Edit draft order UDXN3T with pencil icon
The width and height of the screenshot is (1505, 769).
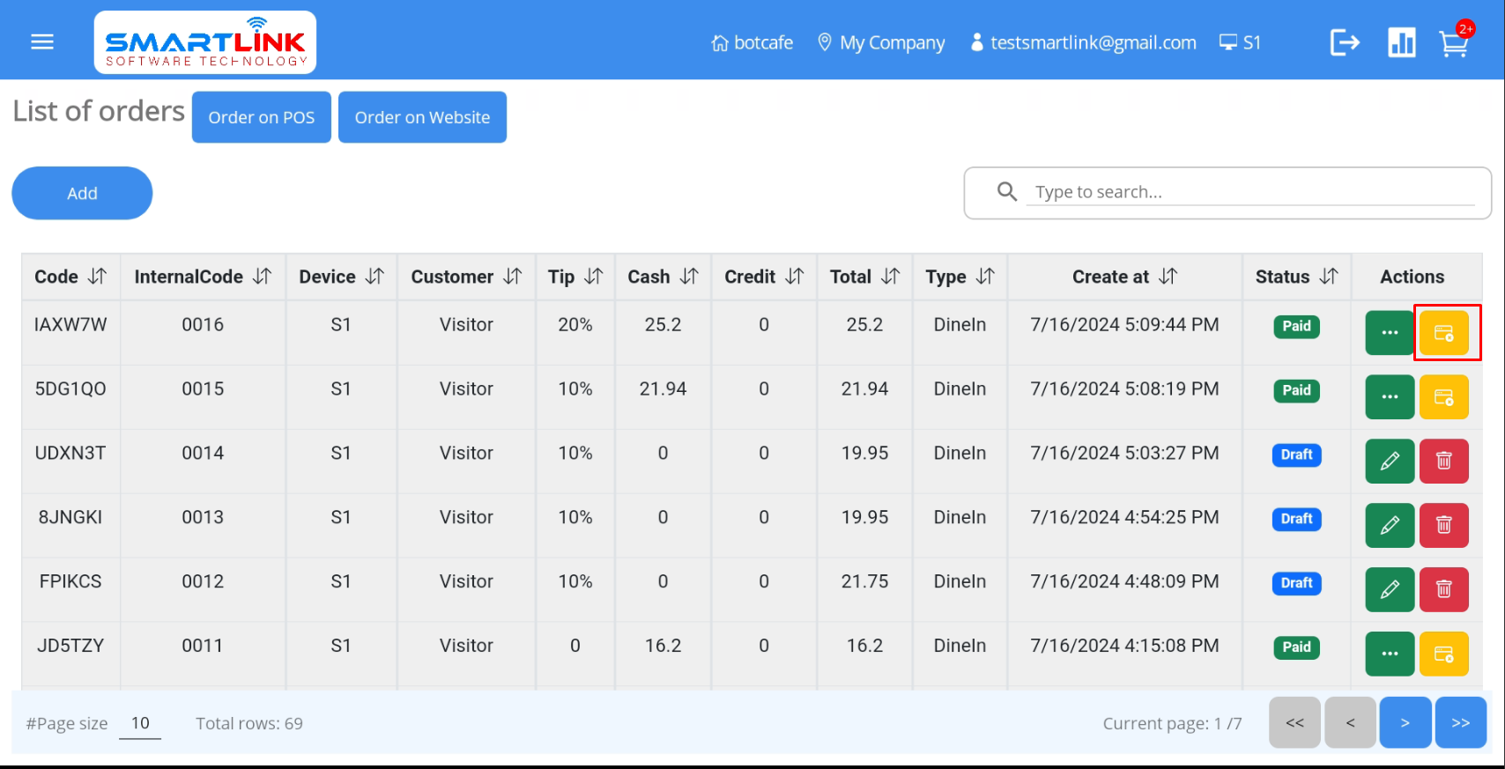click(1390, 462)
